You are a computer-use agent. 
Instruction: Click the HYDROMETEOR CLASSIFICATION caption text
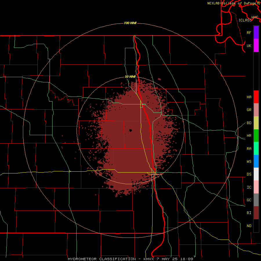tap(102, 259)
